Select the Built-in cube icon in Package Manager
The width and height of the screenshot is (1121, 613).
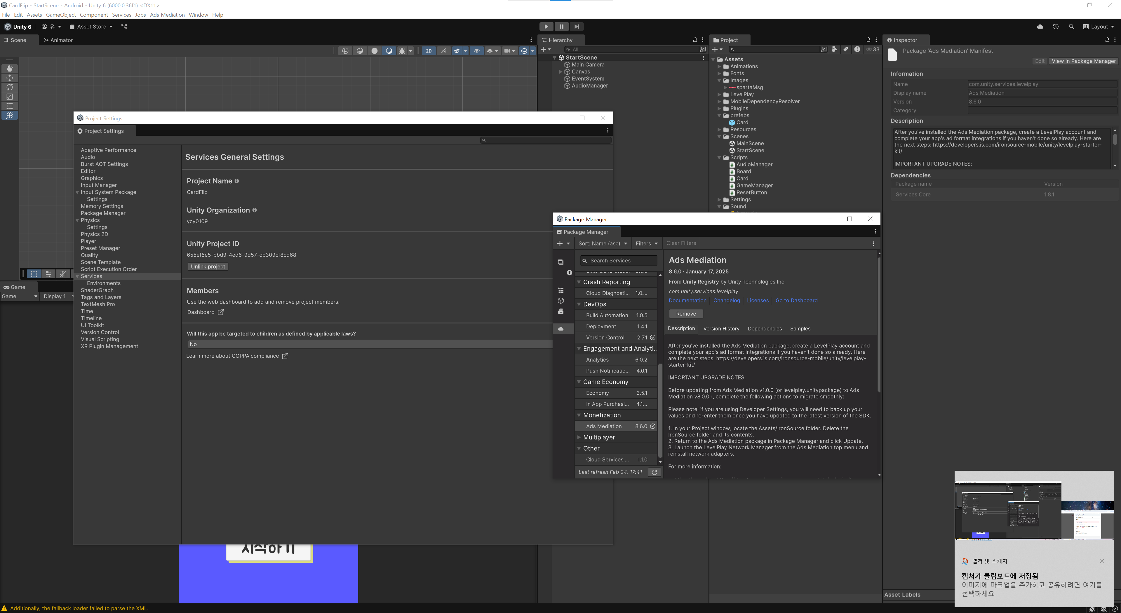tap(561, 301)
